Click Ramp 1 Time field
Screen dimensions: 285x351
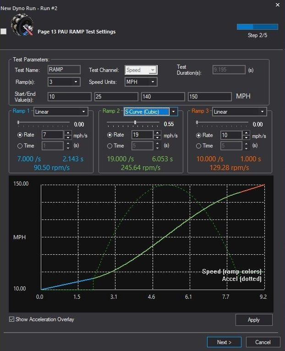(53, 146)
